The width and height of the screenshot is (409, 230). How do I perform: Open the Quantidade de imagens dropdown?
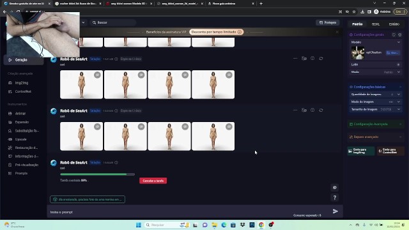point(376,95)
